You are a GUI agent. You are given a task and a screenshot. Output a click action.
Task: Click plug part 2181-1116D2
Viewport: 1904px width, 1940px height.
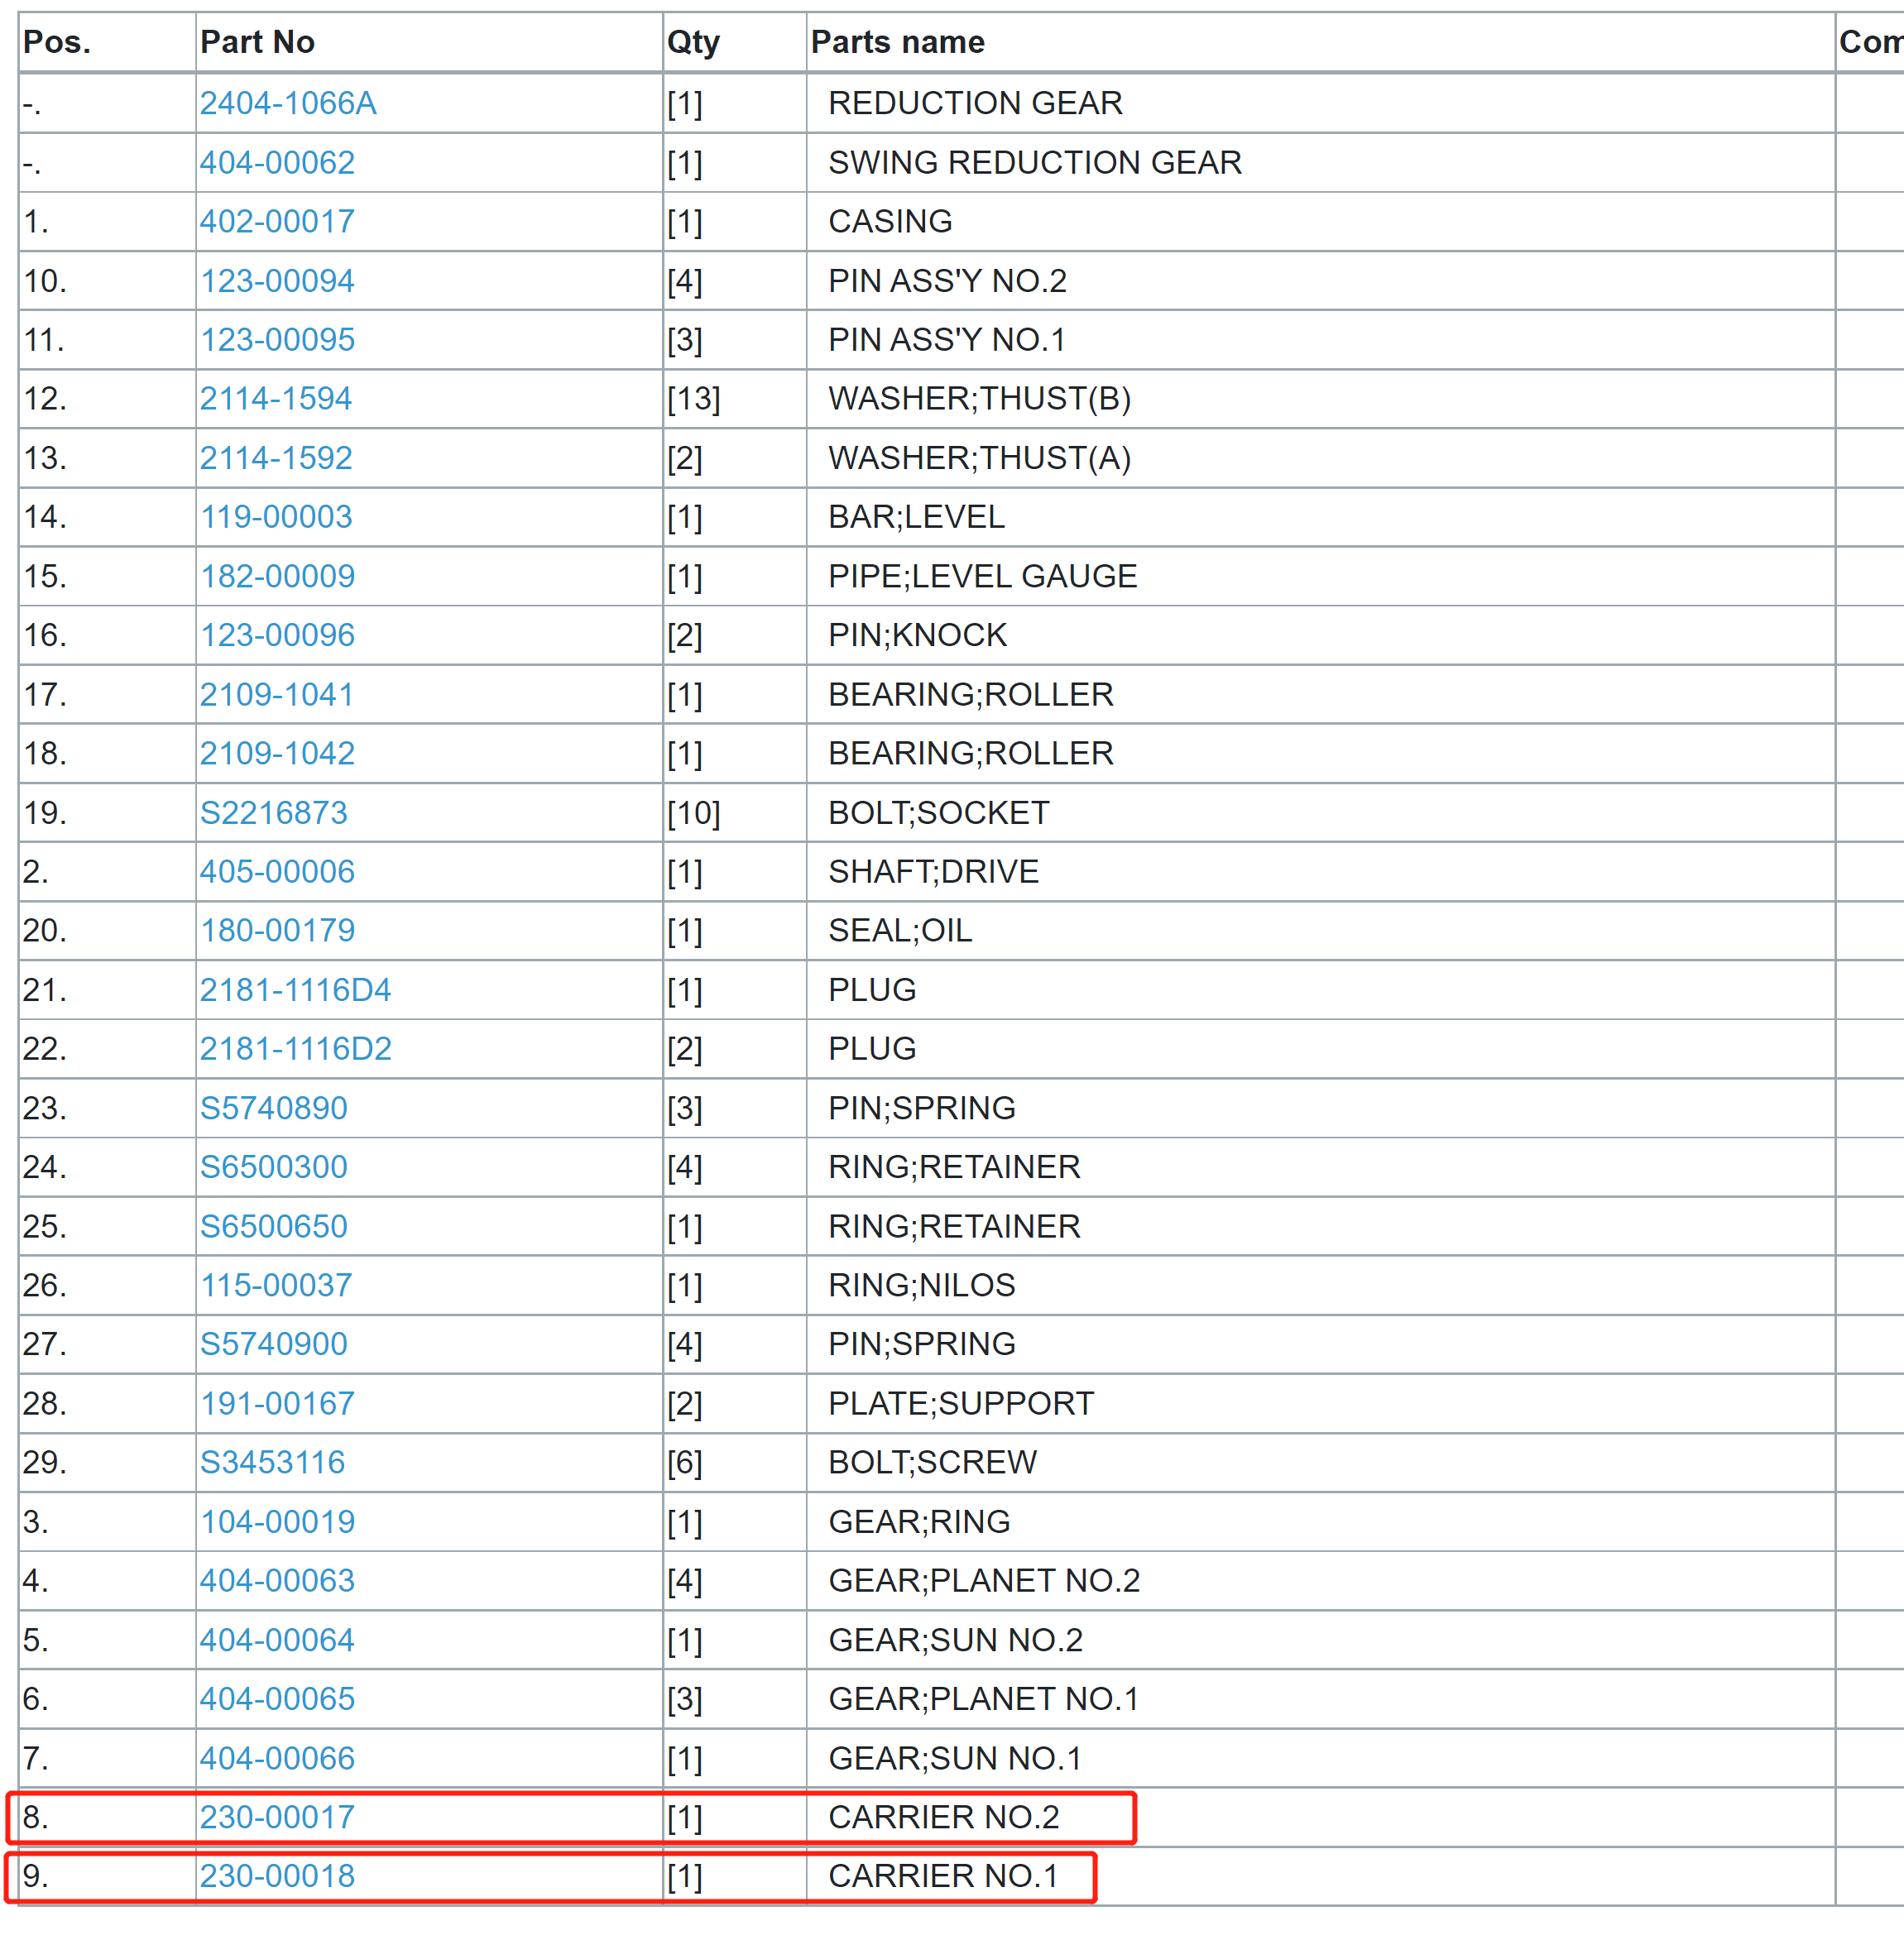click(295, 1049)
